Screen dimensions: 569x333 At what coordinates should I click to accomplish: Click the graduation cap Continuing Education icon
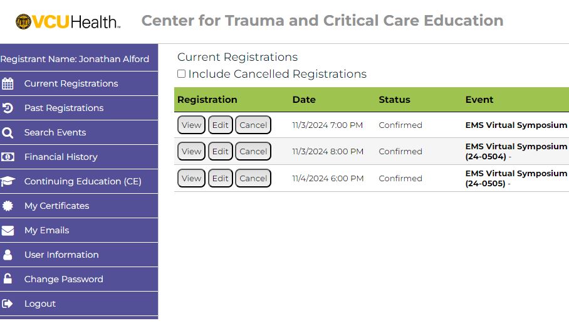point(8,181)
